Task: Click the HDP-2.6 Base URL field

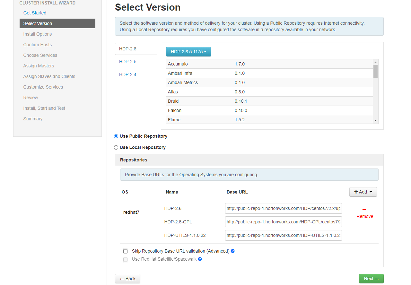Action: point(283,208)
